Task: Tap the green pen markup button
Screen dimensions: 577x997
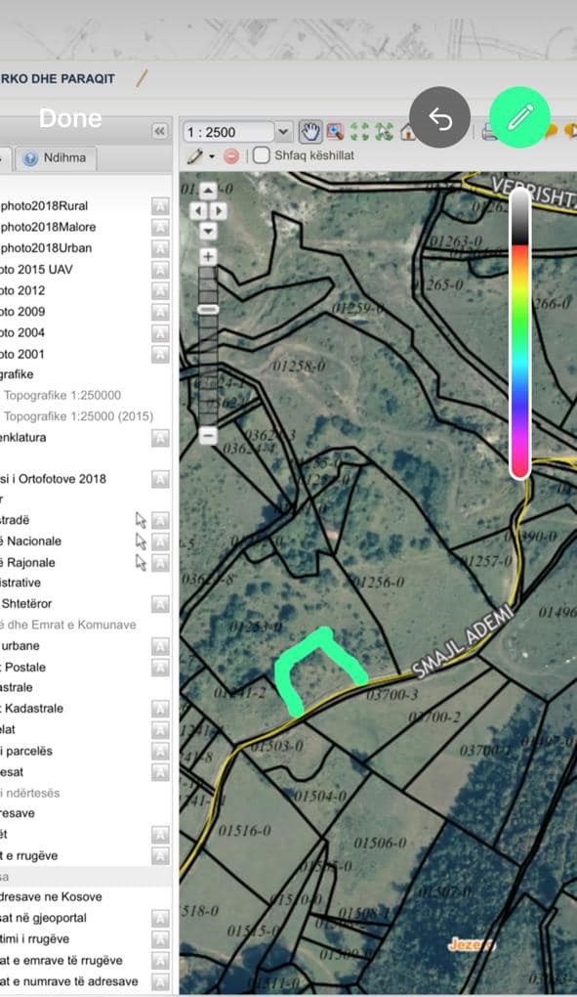Action: tap(519, 117)
